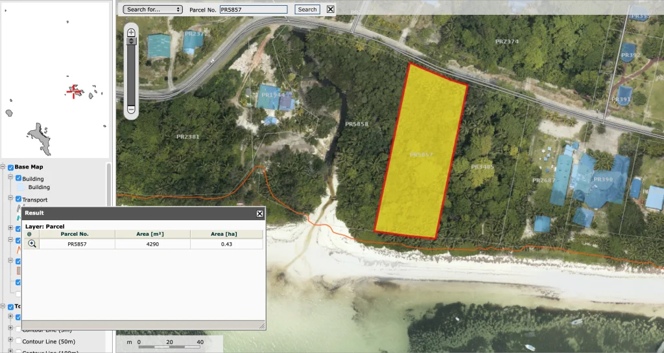Screen dimensions: 664x353
Task: Click the zoom level slider handle
Action: coord(131,41)
